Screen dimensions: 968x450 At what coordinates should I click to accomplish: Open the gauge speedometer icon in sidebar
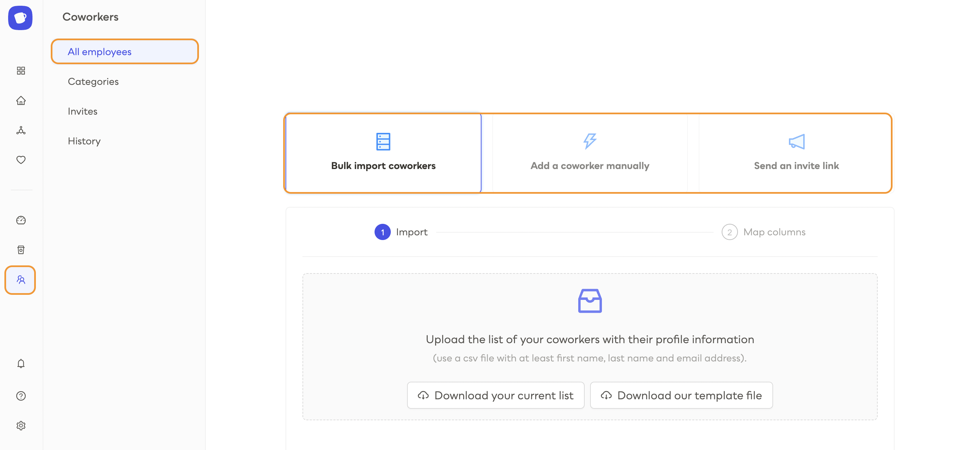pyautogui.click(x=21, y=220)
